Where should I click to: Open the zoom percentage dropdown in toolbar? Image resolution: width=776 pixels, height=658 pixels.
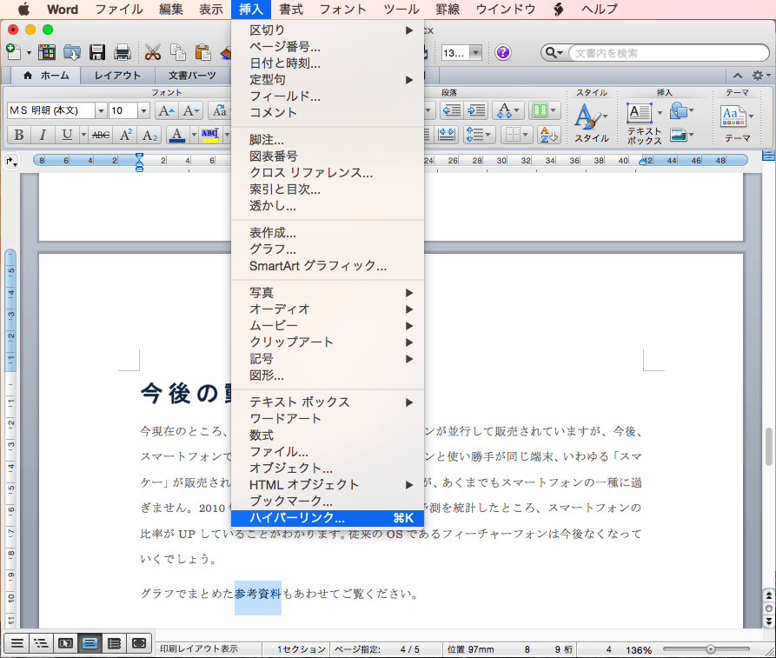click(475, 52)
